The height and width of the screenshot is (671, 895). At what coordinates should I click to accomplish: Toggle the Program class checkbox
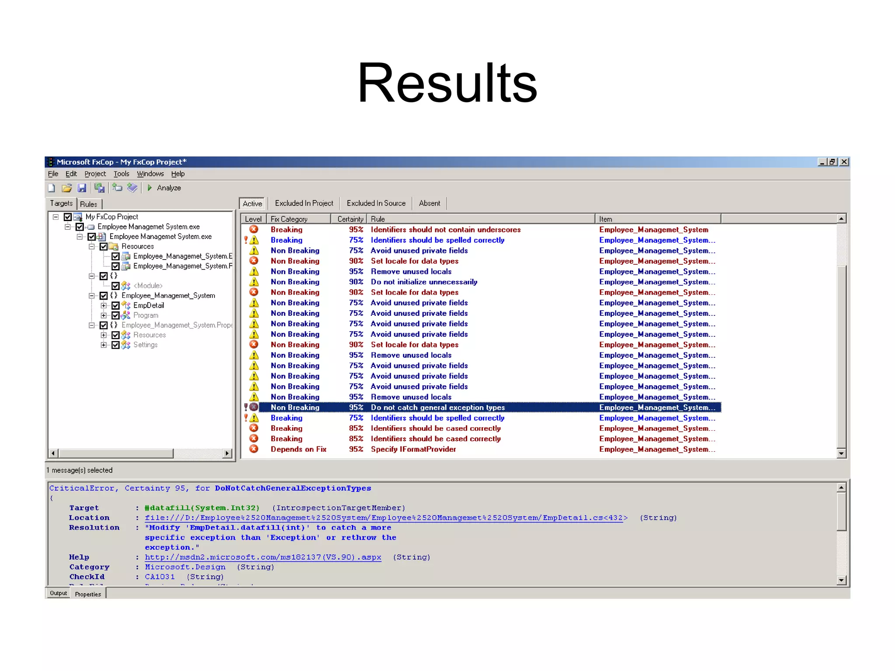pos(115,315)
